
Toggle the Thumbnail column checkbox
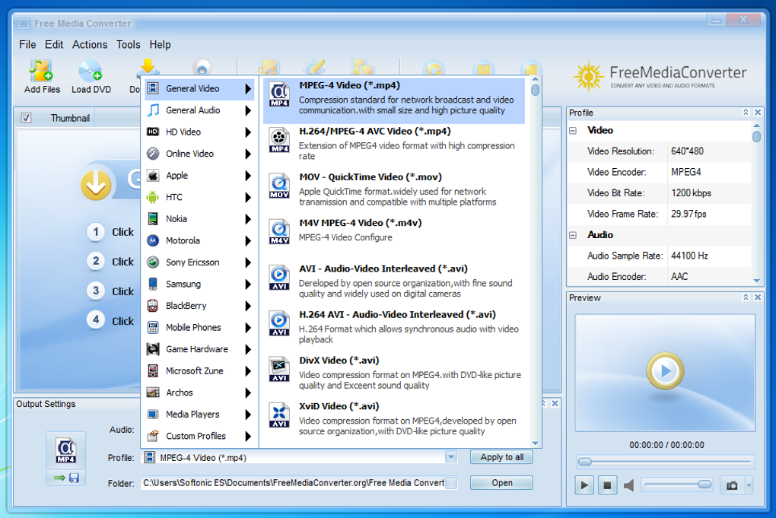(x=26, y=118)
